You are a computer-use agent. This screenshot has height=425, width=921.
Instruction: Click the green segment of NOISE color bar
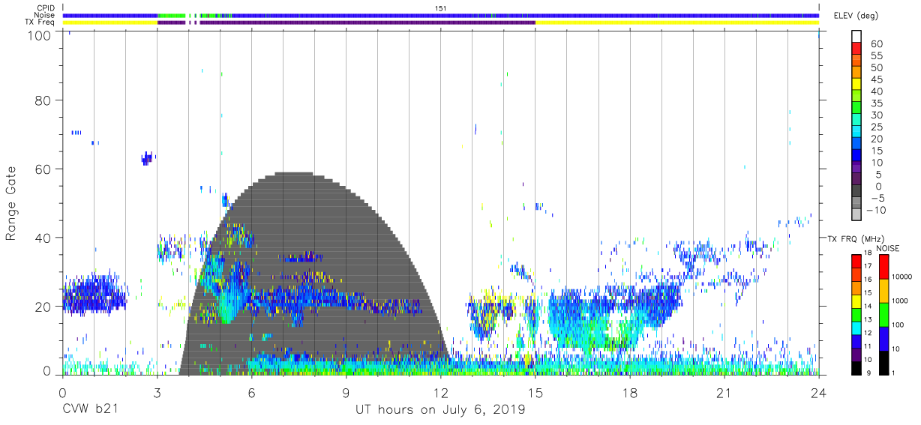pos(883,314)
